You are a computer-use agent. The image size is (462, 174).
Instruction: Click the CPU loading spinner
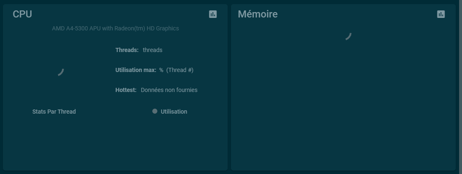tap(61, 72)
